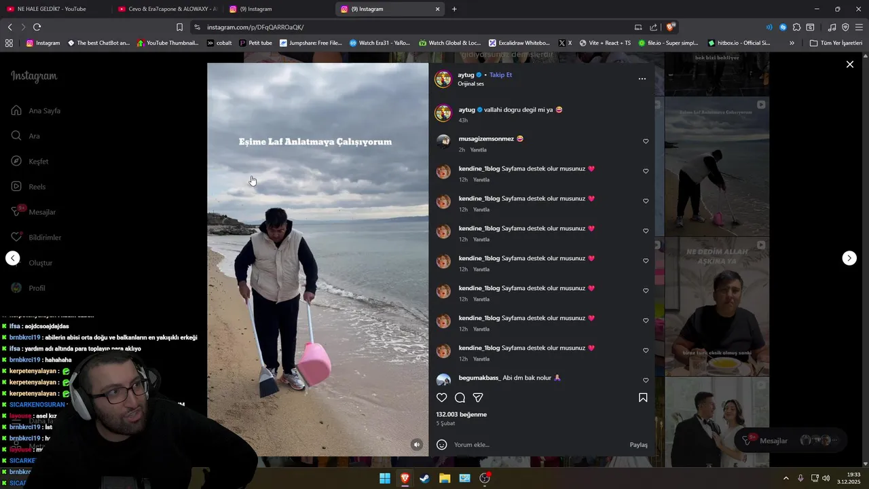Open apps grid icon in bookmarks bar
Screen dimensions: 869x489
[x=9, y=43]
